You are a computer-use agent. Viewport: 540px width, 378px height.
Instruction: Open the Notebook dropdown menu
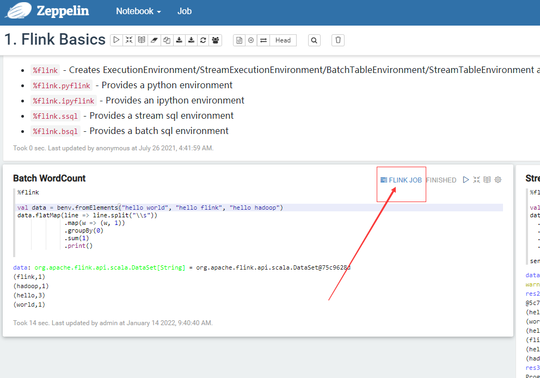click(x=138, y=11)
